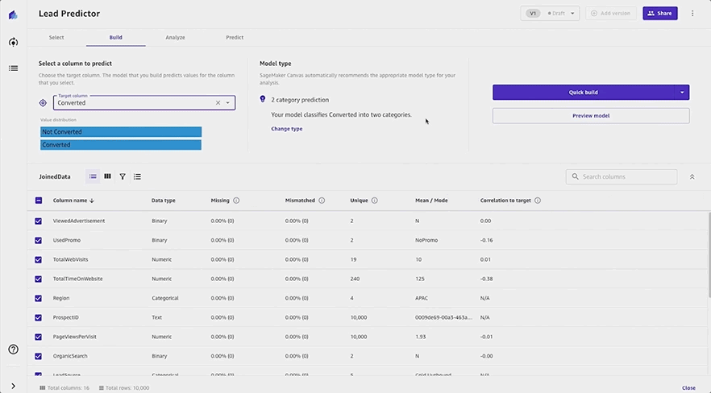Toggle the select-all columns header checkbox
Viewport: 711px width, 393px height.
39,201
